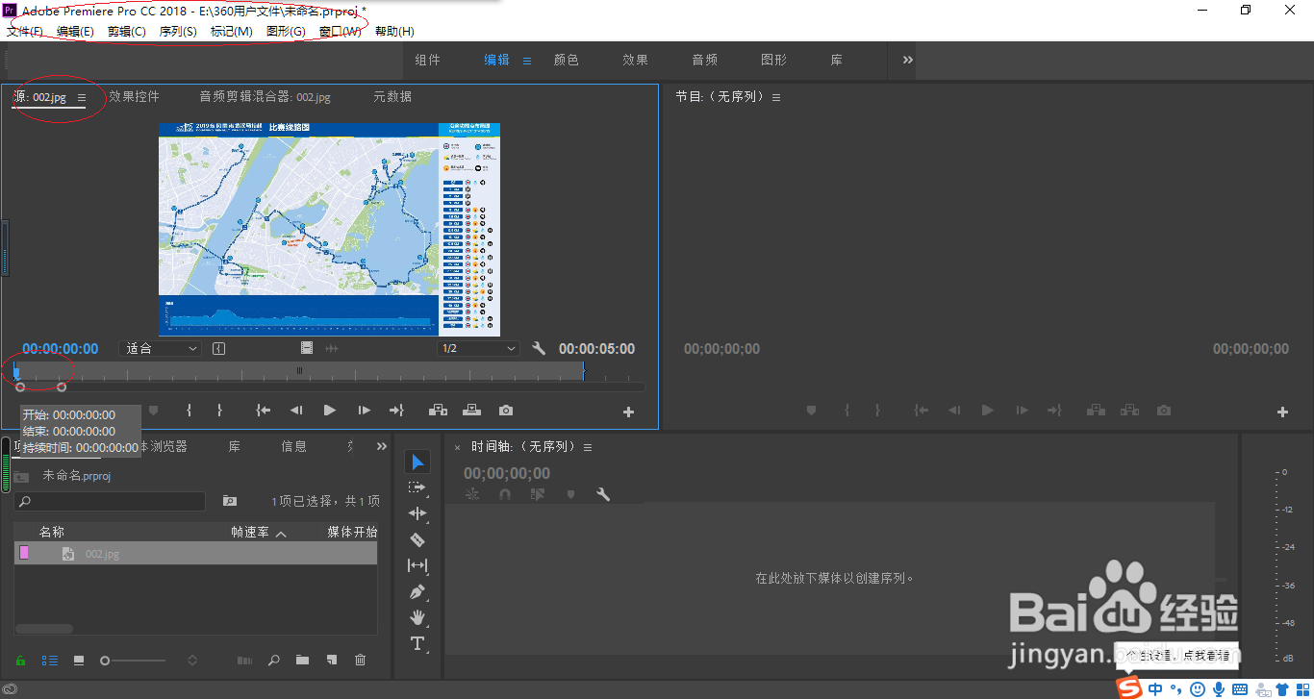
Task: Switch to 音频 workspace
Action: click(x=705, y=60)
